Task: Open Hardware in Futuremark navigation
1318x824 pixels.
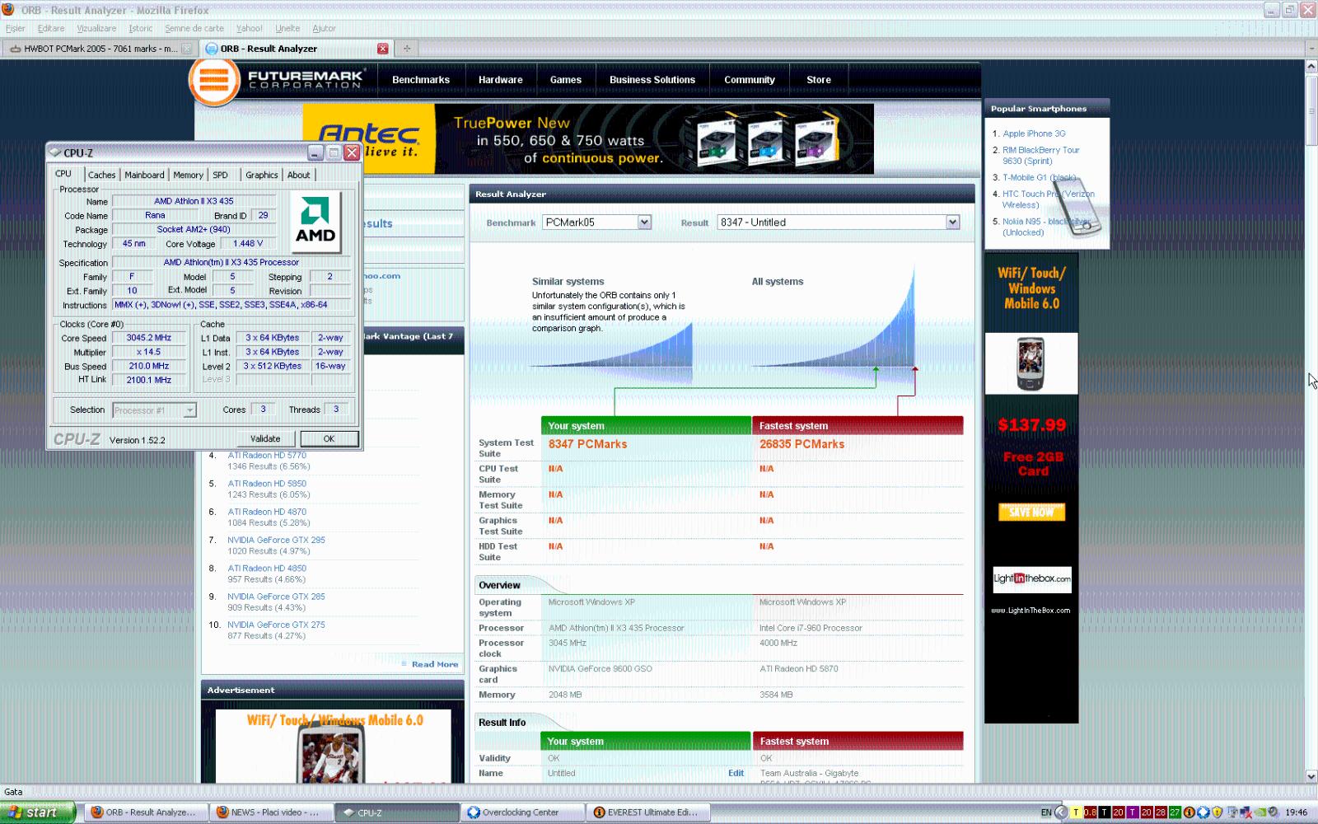Action: pyautogui.click(x=500, y=80)
